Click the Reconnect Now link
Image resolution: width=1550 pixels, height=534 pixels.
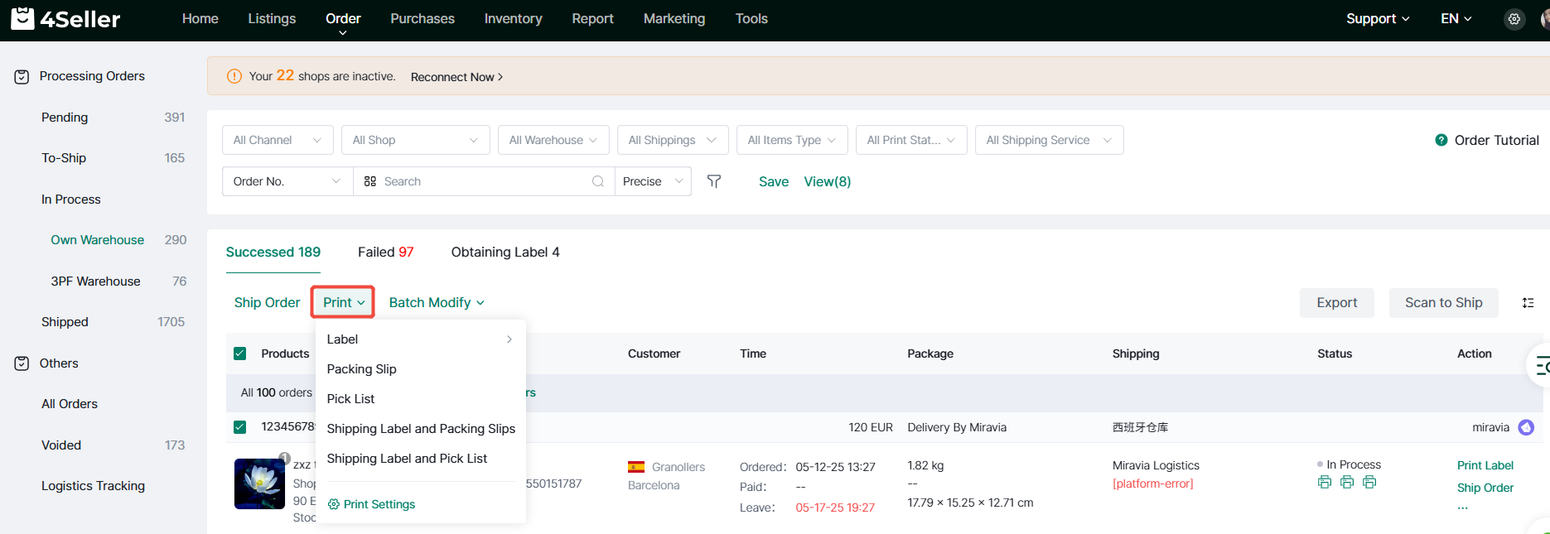(456, 77)
